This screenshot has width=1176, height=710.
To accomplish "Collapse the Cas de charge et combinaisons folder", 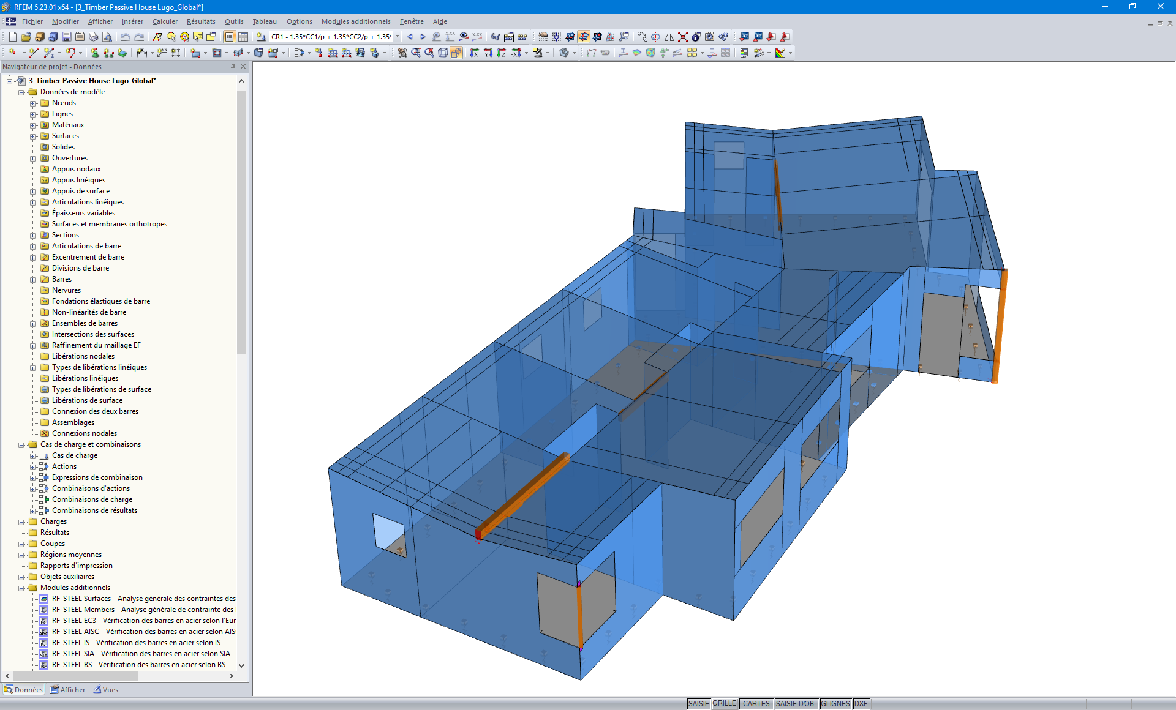I will click(22, 444).
